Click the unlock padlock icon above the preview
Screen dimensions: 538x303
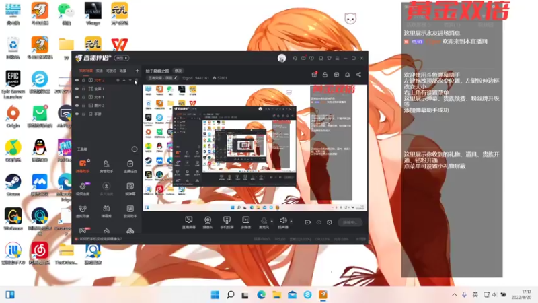point(325,75)
